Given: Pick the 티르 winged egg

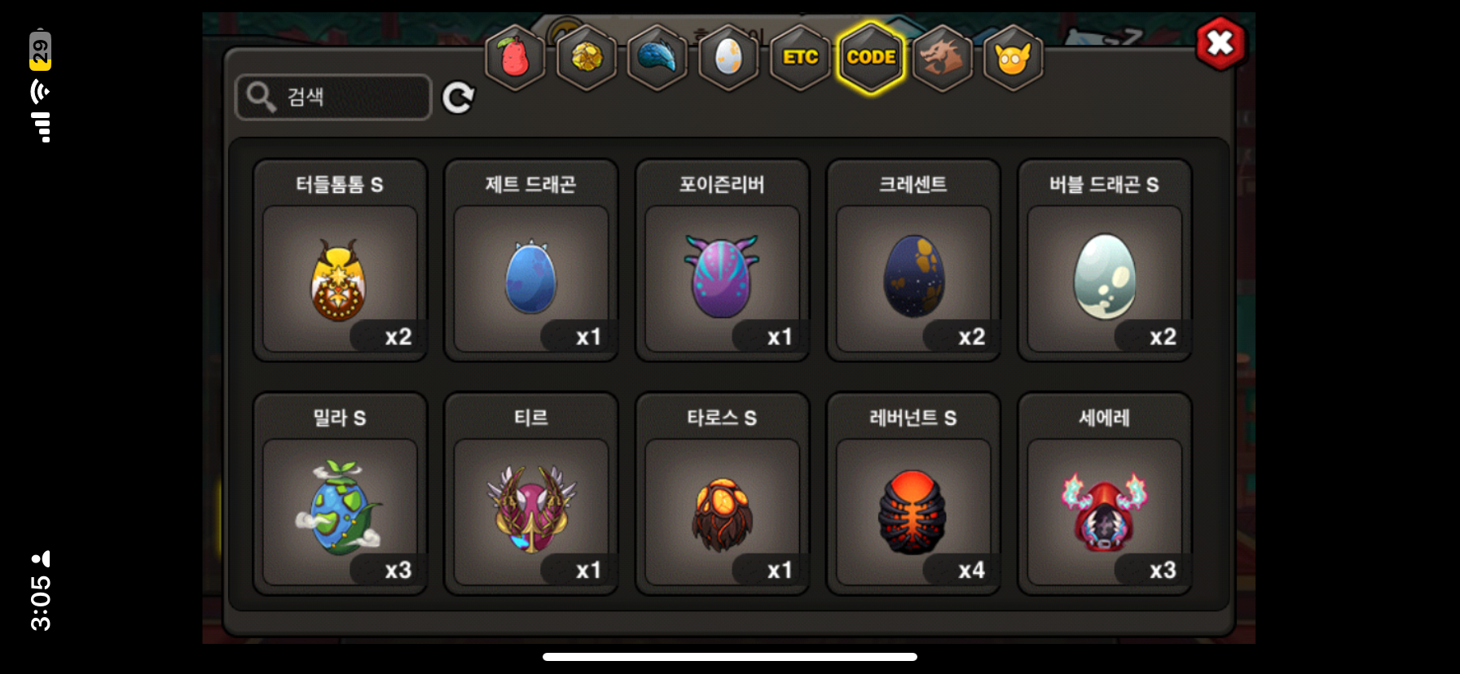Looking at the screenshot, I should pyautogui.click(x=531, y=494).
